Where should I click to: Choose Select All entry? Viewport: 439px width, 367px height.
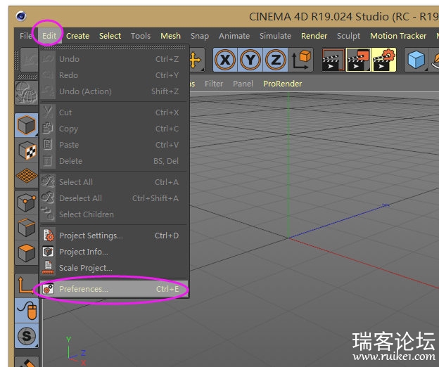point(114,182)
